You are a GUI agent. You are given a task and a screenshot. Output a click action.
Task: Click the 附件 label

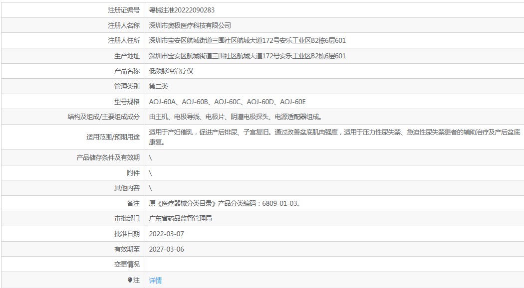[133, 173]
